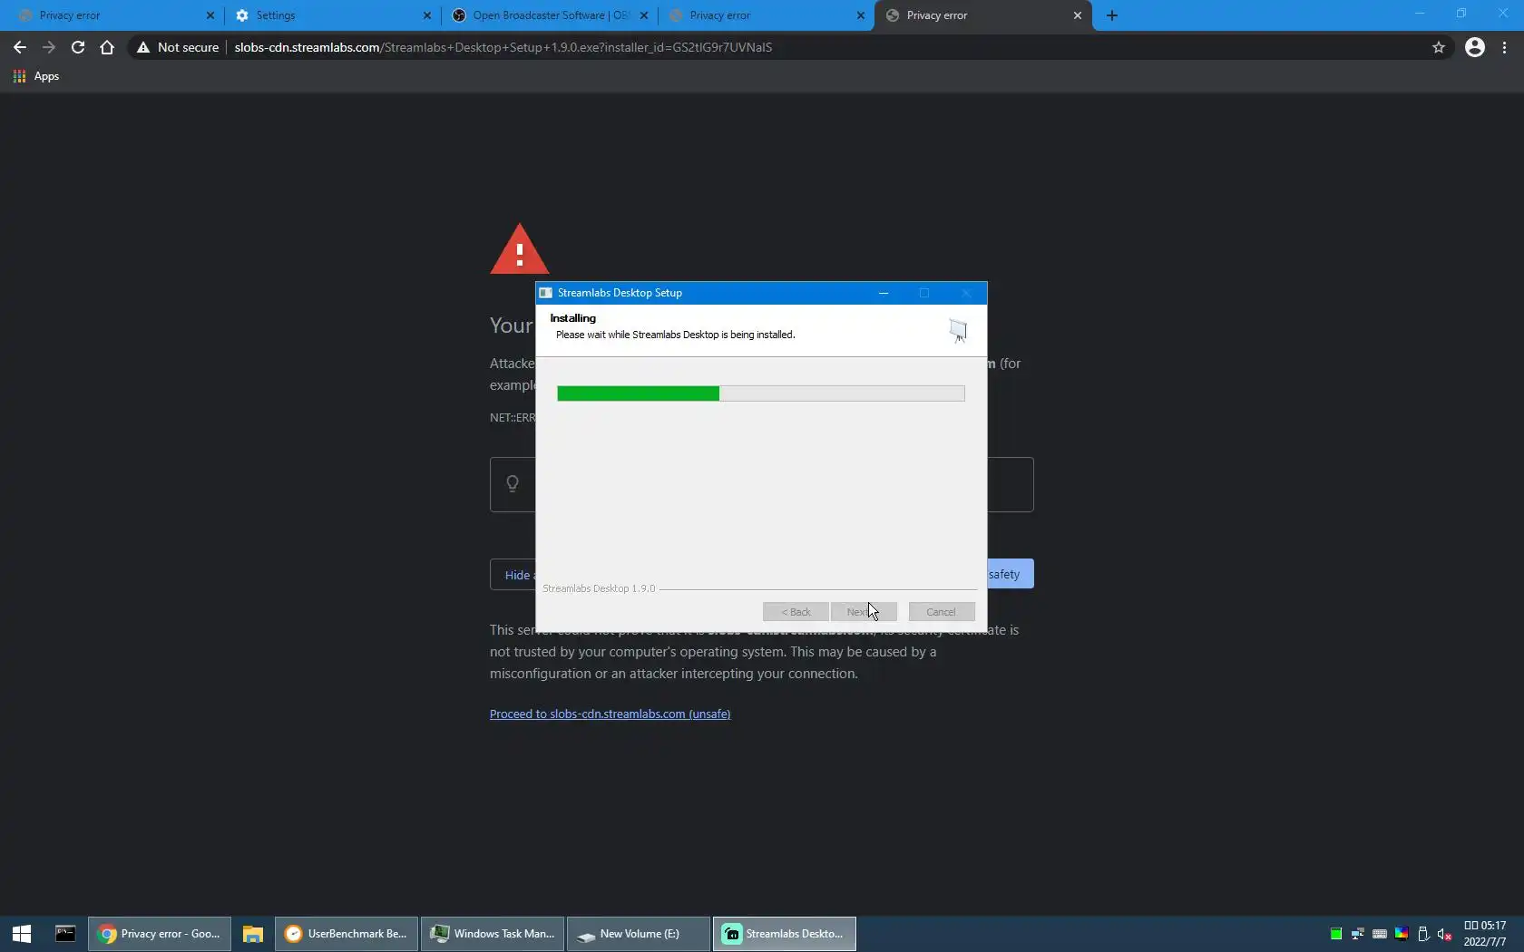
Task: Open File Explorer from the taskbar
Action: pyautogui.click(x=253, y=934)
